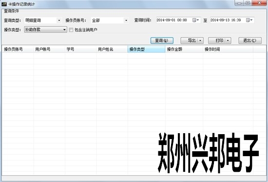This screenshot has width=268, height=182.
Task: Sort by the 用户账号 column header
Action: [49, 49]
